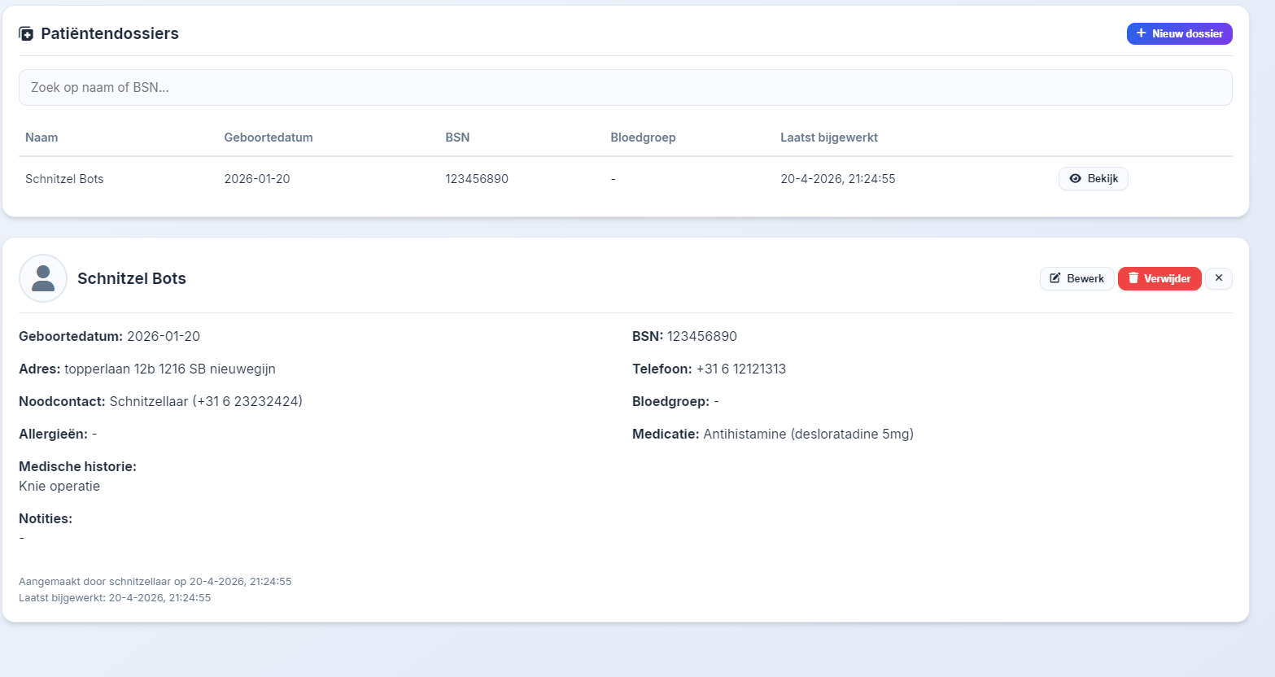Screen dimensions: 1275x677
Task: Click the Telefoon number +31 6 12121313
Action: (x=740, y=369)
